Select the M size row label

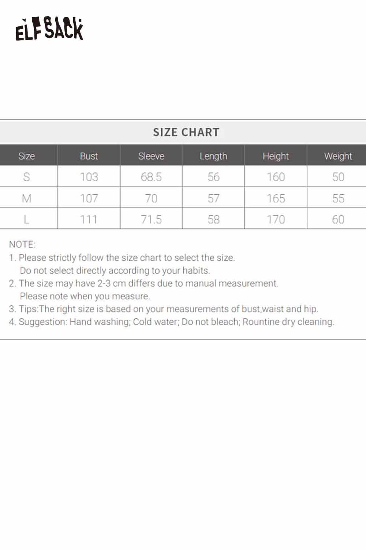[26, 198]
